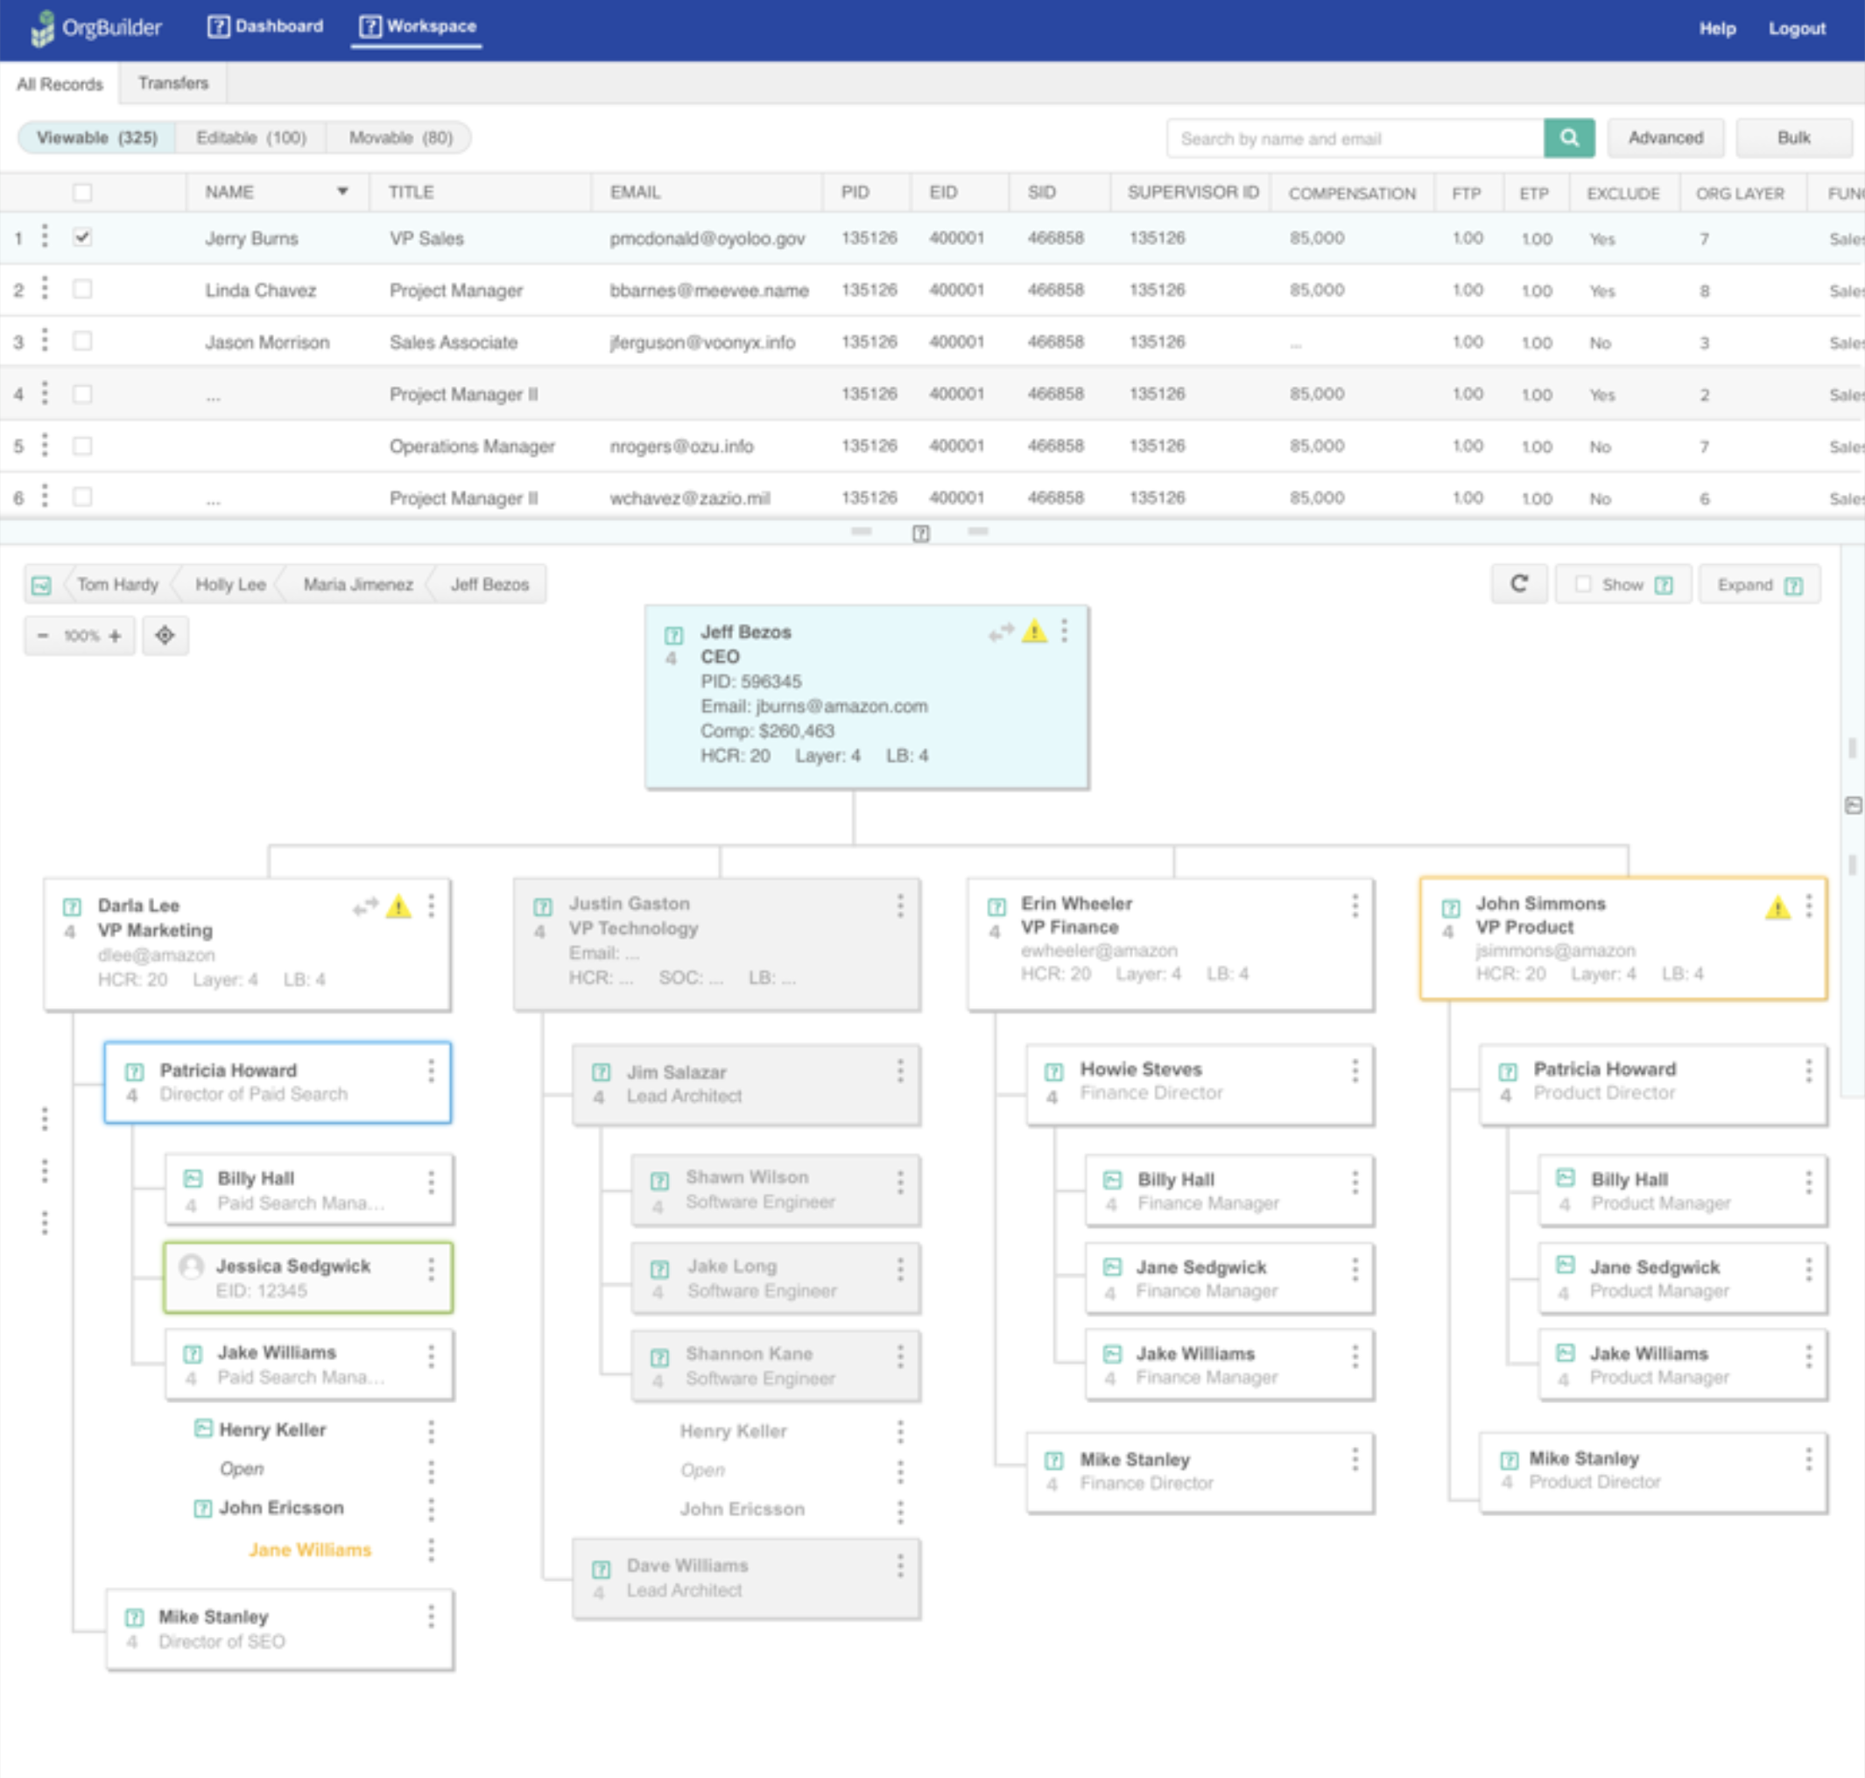Expand John Simmons node icon

(x=1451, y=908)
